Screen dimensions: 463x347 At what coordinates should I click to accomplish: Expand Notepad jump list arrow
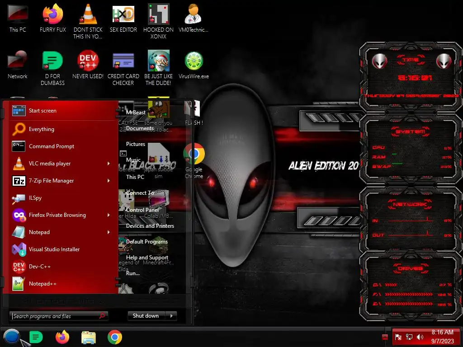(x=109, y=232)
